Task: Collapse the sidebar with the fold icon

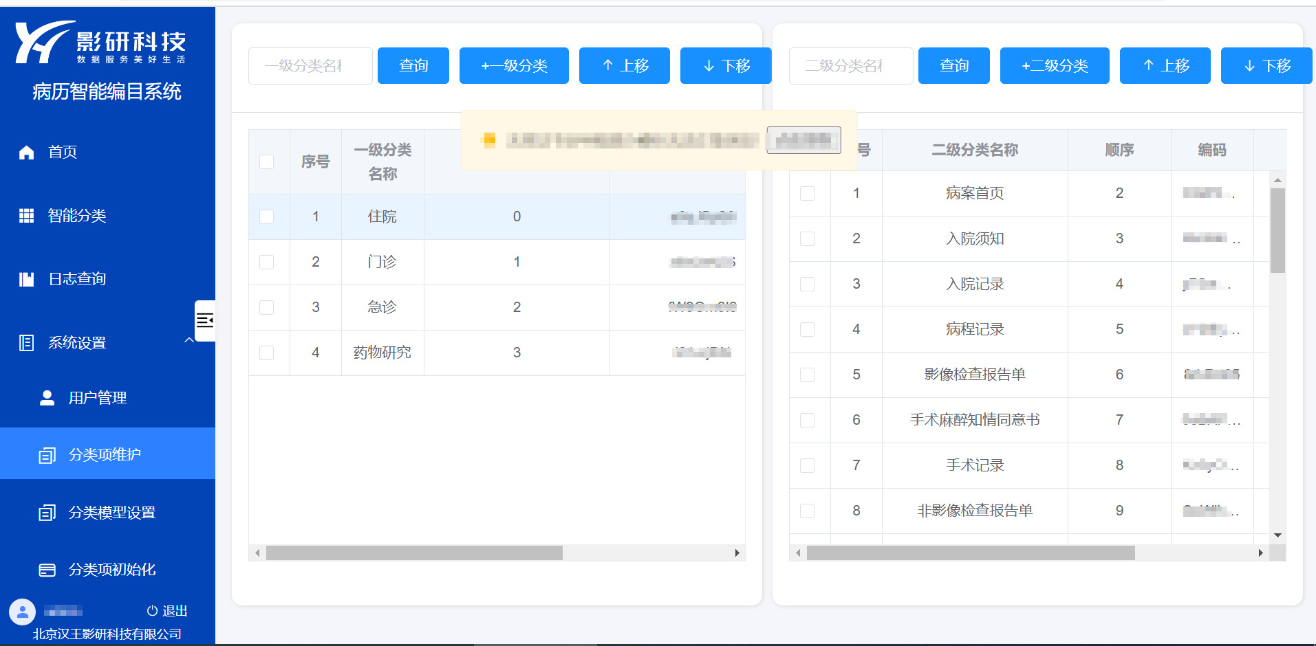Action: 205,320
